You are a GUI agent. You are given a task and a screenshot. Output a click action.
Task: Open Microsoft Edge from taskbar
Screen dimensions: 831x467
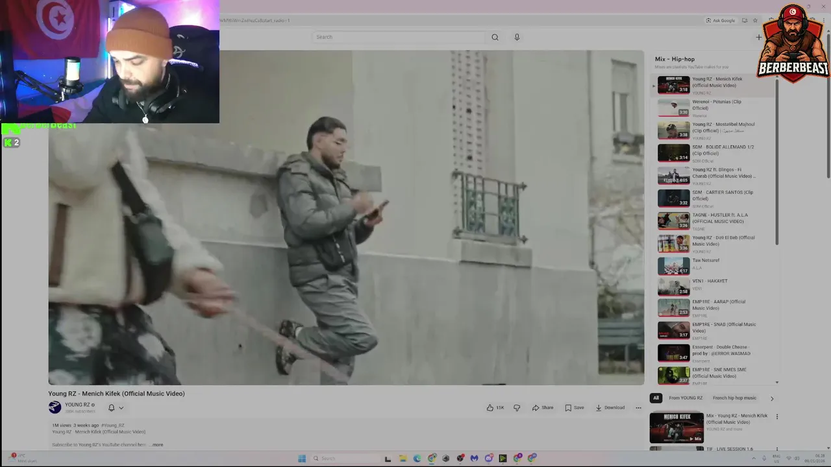(x=417, y=459)
